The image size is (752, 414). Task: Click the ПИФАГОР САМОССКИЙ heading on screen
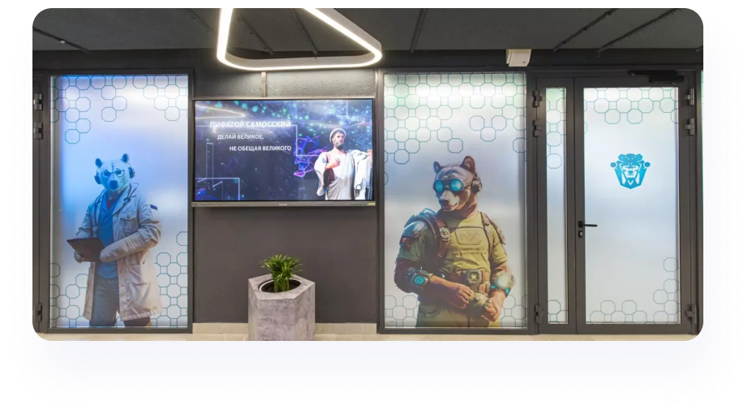coord(250,125)
